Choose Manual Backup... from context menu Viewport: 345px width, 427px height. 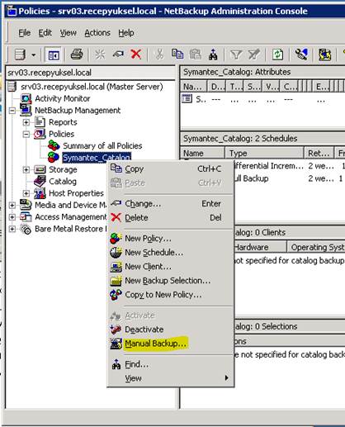(171, 344)
